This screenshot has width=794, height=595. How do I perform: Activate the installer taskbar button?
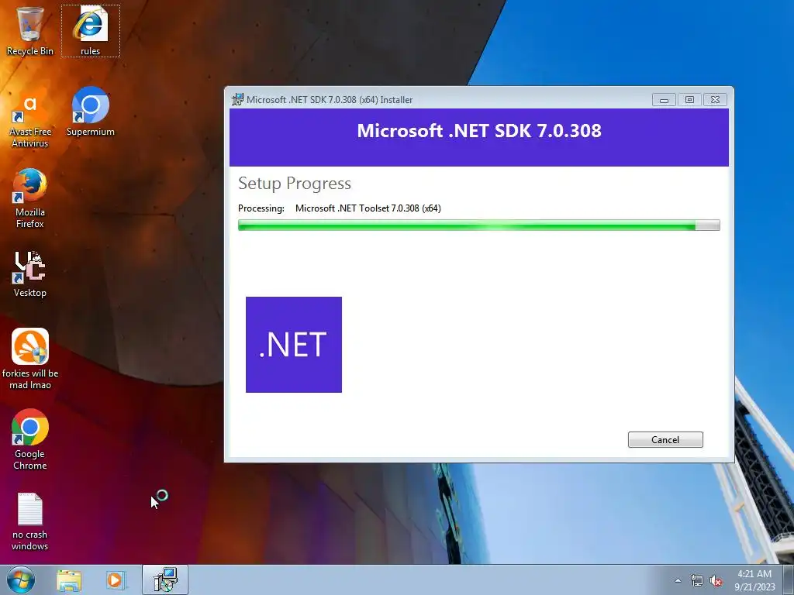click(x=165, y=580)
